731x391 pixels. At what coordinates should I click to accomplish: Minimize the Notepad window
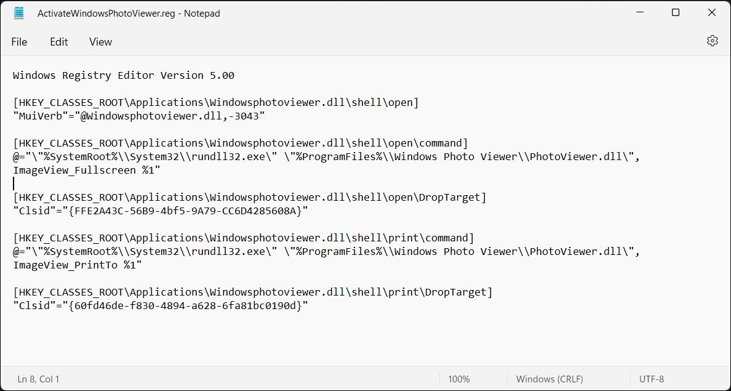[x=639, y=13]
